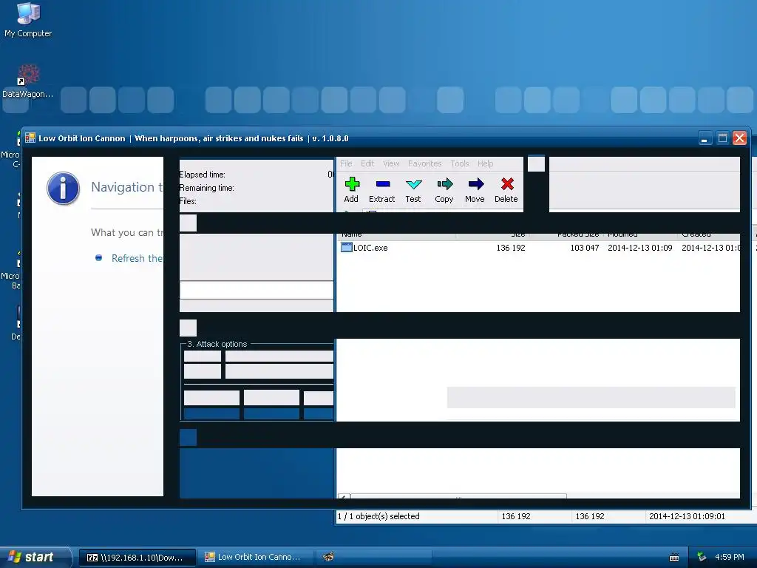Open the View menu in 7-Zip
This screenshot has height=568, width=757.
391,163
